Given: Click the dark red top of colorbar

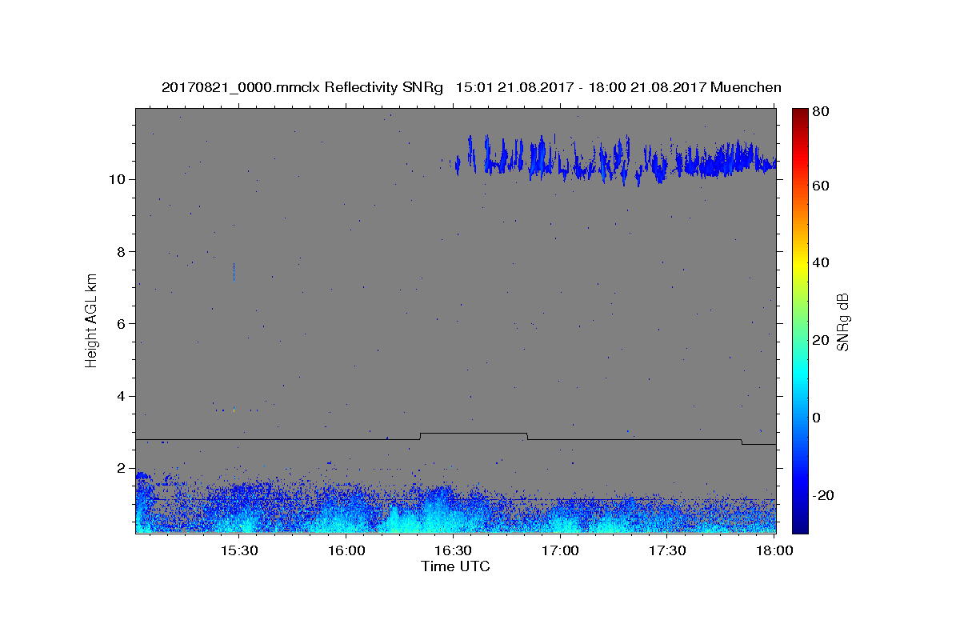Looking at the screenshot, I should [x=800, y=116].
